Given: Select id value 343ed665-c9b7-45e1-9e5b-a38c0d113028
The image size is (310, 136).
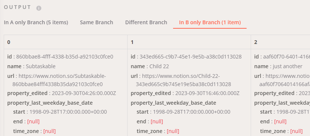Looking at the screenshot, I should [x=191, y=57].
